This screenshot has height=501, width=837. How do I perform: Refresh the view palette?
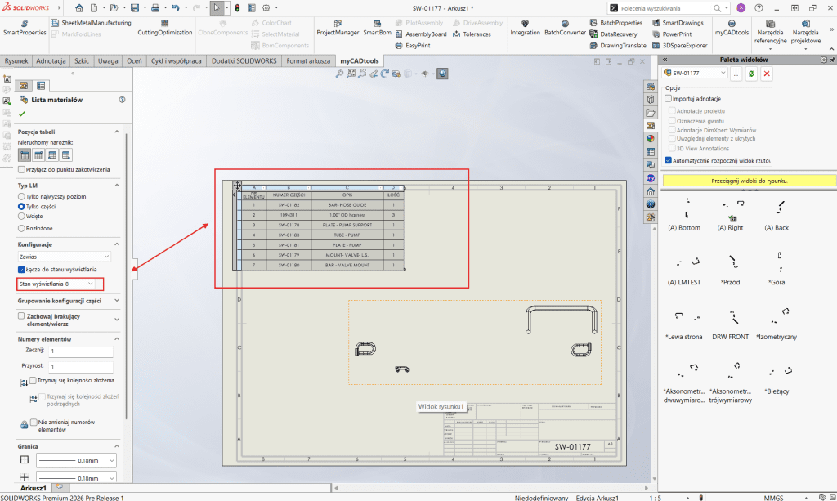751,74
